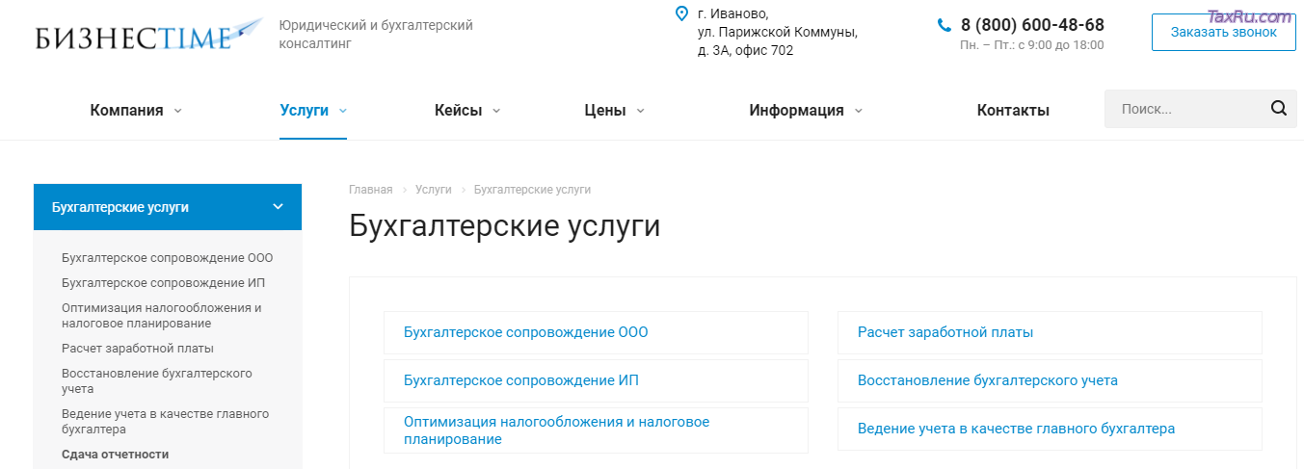Expand the Компания menu chevron

(x=177, y=111)
